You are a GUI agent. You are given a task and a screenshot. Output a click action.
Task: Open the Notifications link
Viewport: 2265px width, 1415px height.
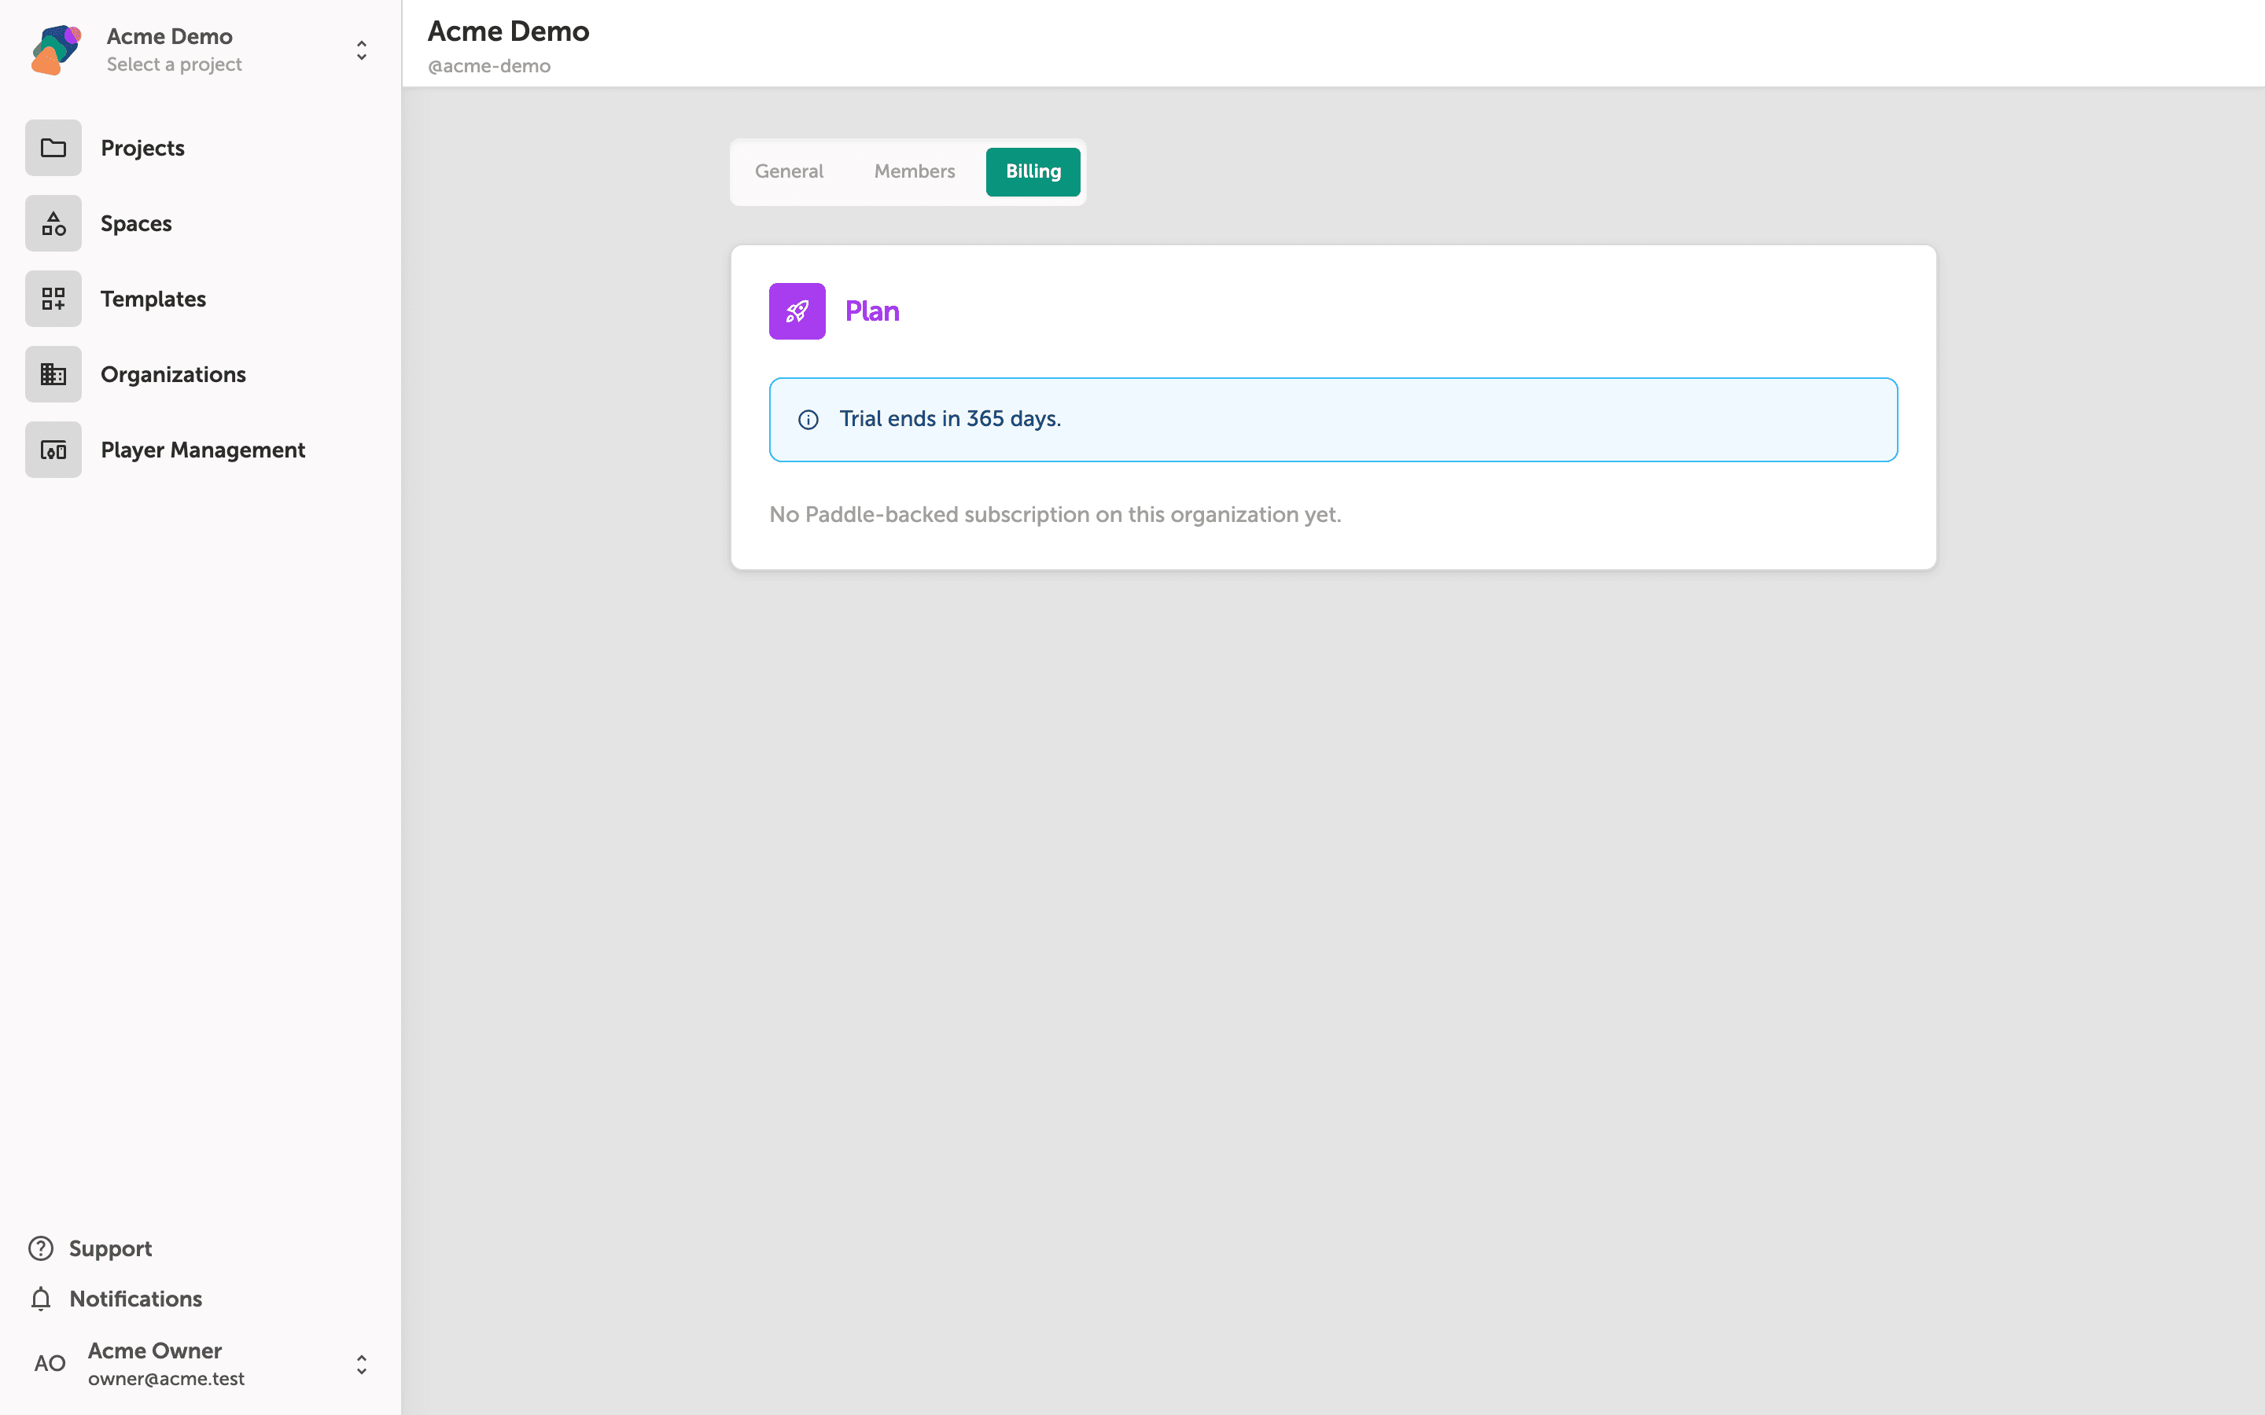(x=115, y=1299)
